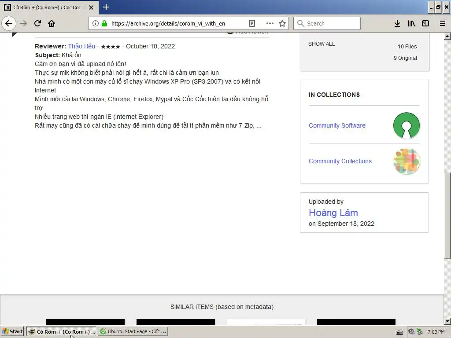Click the review date October 10, 2022
The image size is (451, 338).
pyautogui.click(x=151, y=46)
